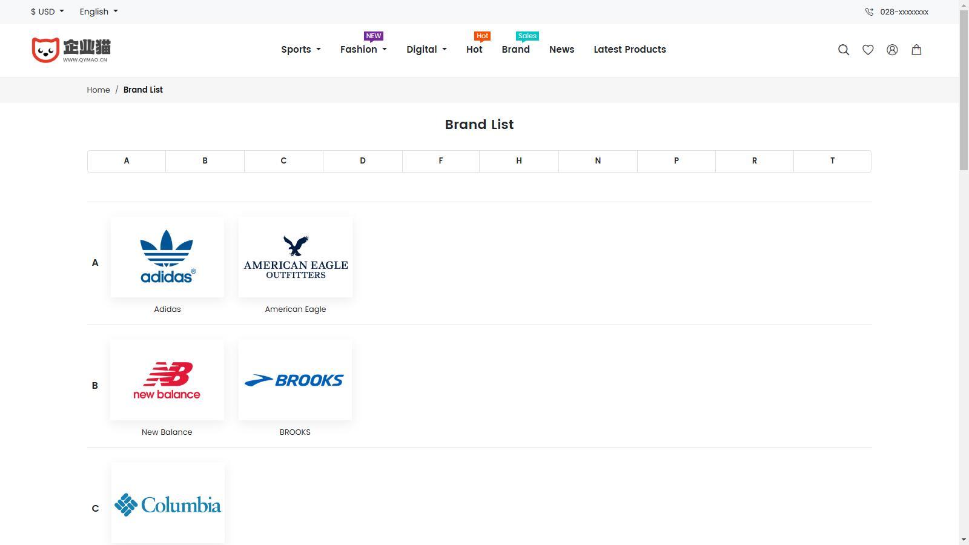Expand the USD currency dropdown

point(47,12)
